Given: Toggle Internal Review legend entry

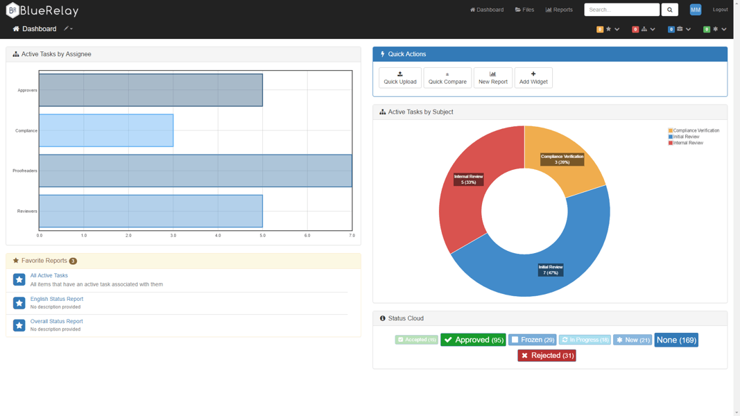Looking at the screenshot, I should click(x=687, y=143).
